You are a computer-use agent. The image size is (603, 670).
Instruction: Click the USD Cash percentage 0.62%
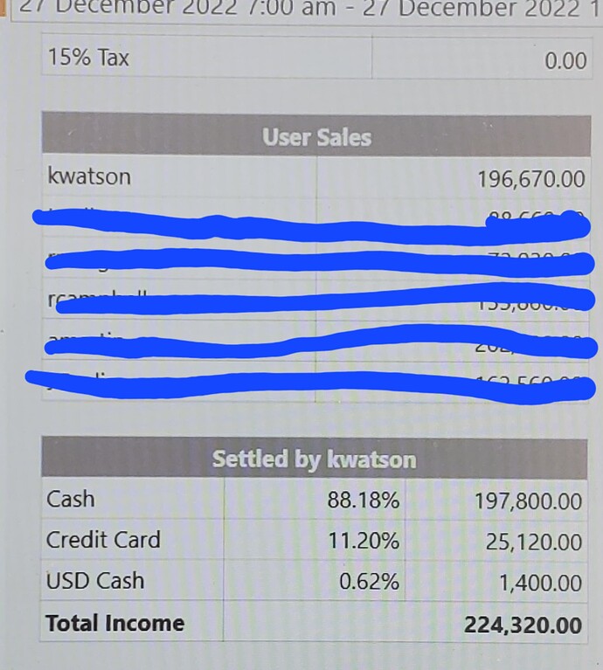tap(370, 582)
